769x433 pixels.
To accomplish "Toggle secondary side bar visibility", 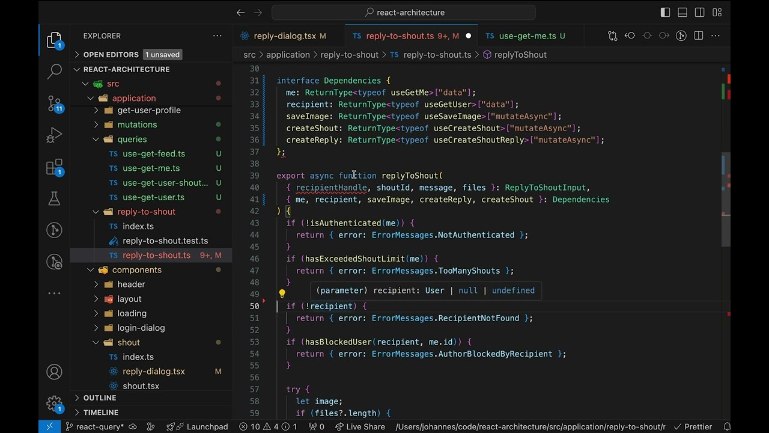I will click(x=700, y=12).
